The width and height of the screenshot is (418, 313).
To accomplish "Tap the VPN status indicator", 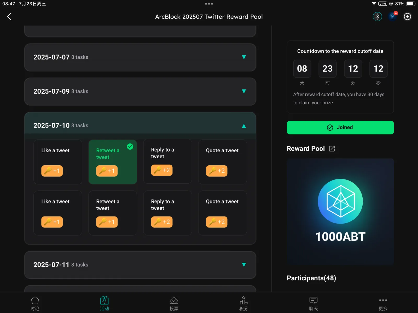I will [383, 4].
